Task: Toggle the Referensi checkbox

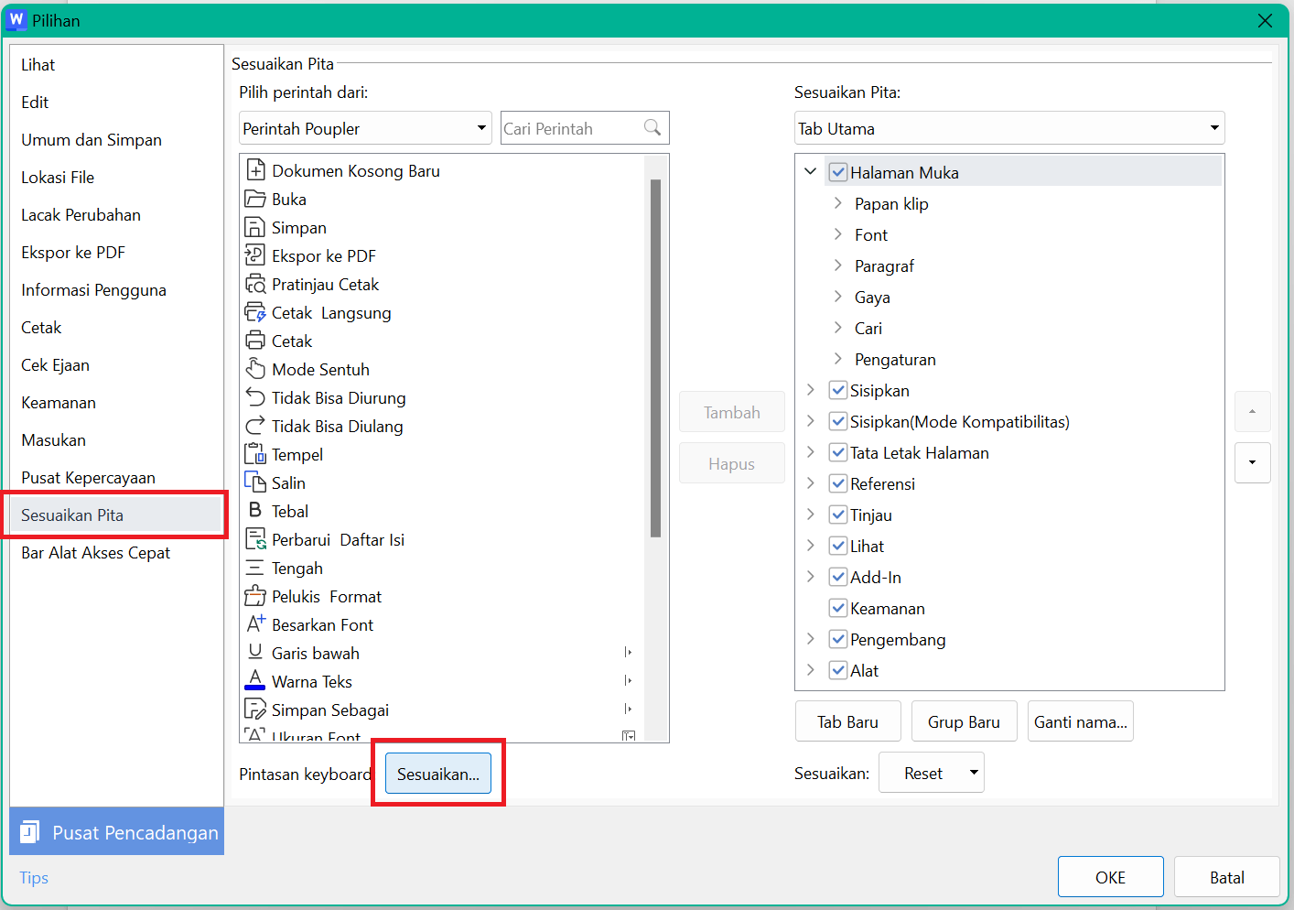Action: coord(837,484)
